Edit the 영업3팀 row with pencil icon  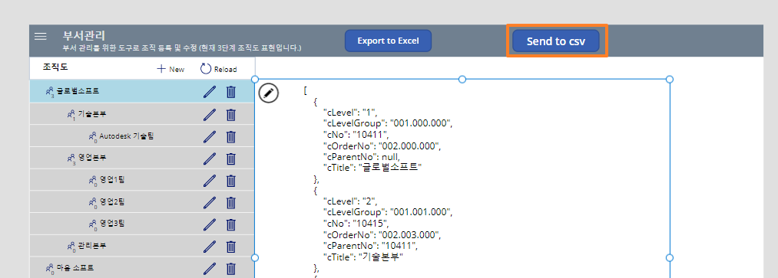(210, 224)
